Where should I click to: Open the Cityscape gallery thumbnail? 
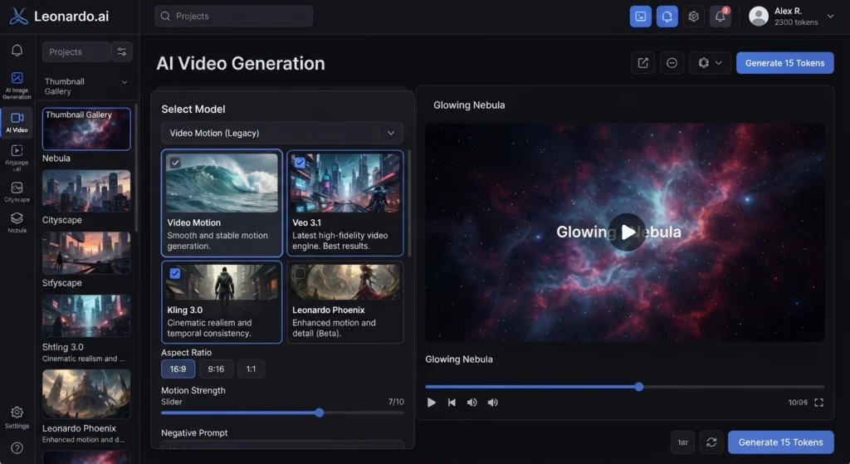[x=86, y=191]
